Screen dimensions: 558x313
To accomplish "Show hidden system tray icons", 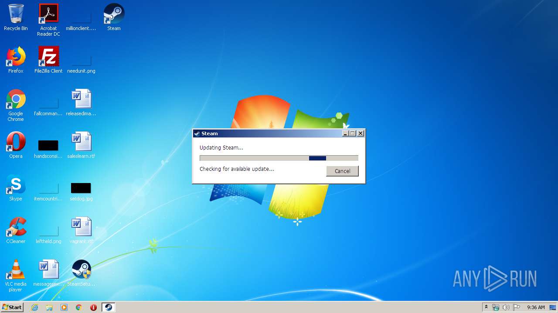I will pyautogui.click(x=487, y=307).
